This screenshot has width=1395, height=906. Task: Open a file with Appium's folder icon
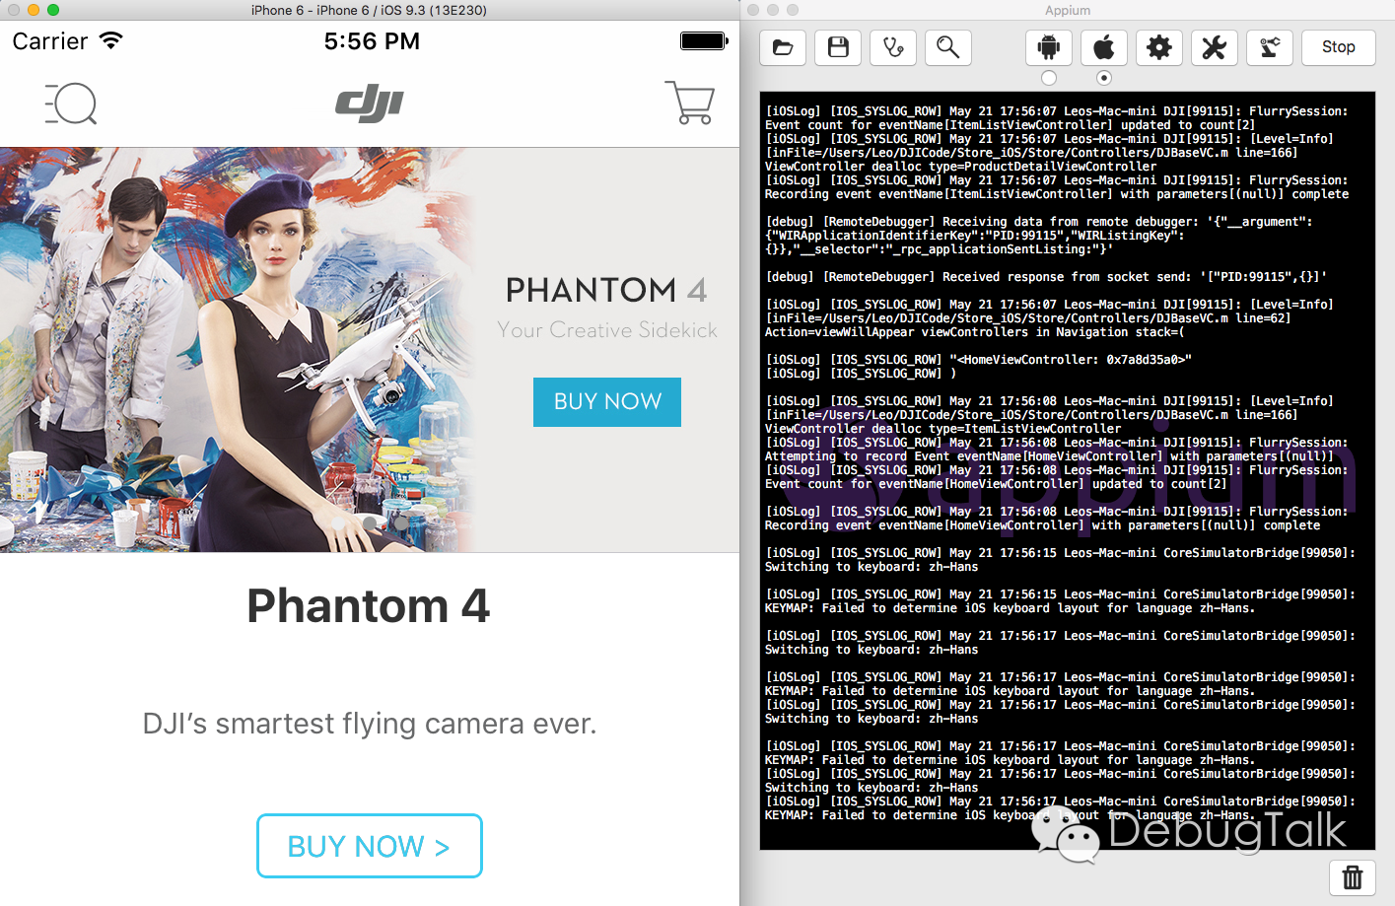[783, 47]
